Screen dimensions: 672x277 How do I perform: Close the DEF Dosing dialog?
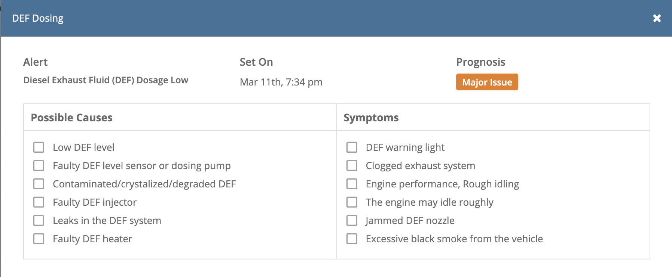tap(657, 18)
